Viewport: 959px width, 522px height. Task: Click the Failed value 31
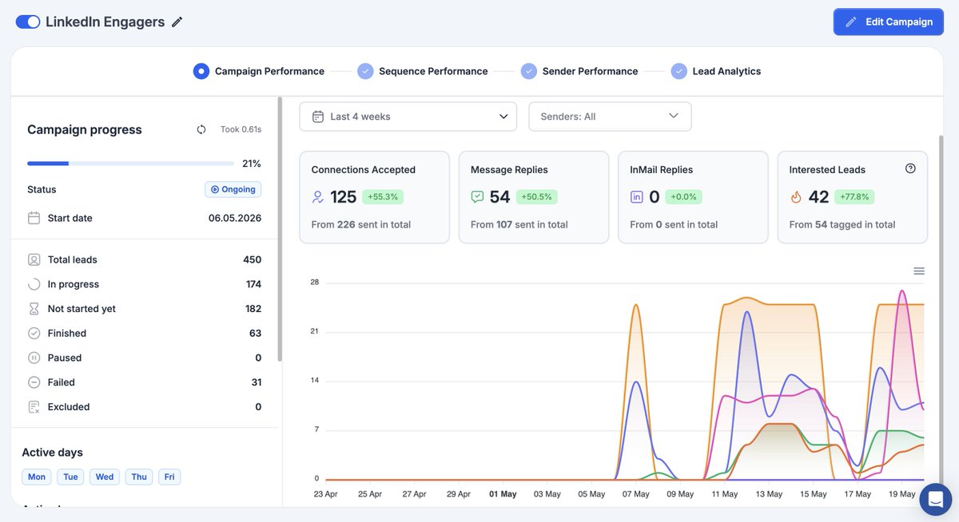[x=256, y=382]
